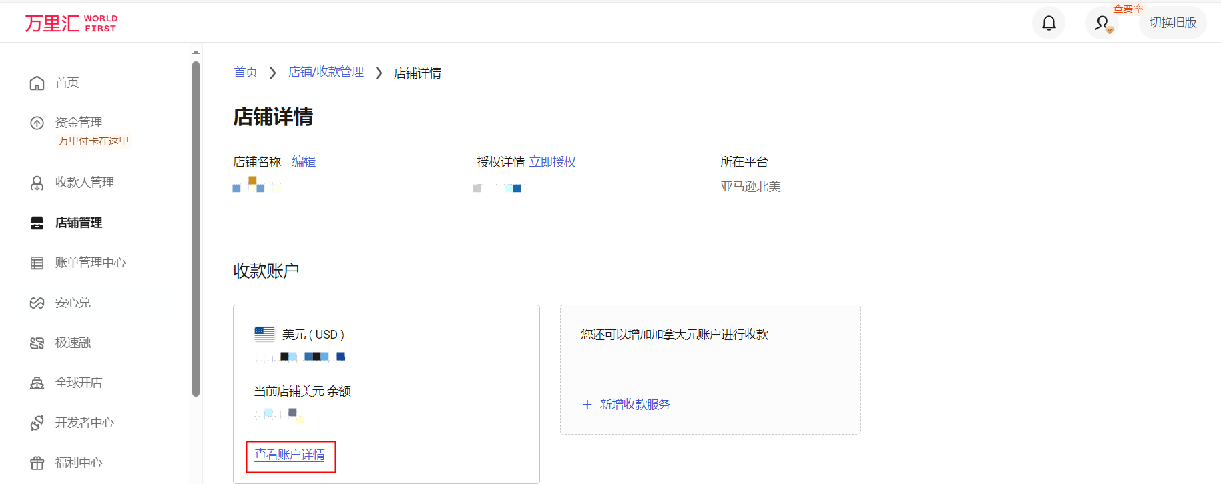Click the 切换旧版 button

1172,23
